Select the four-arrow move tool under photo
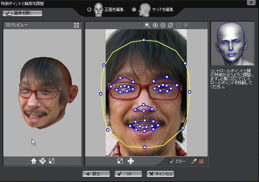Screen dimensions: 259x182 pyautogui.click(x=130, y=161)
